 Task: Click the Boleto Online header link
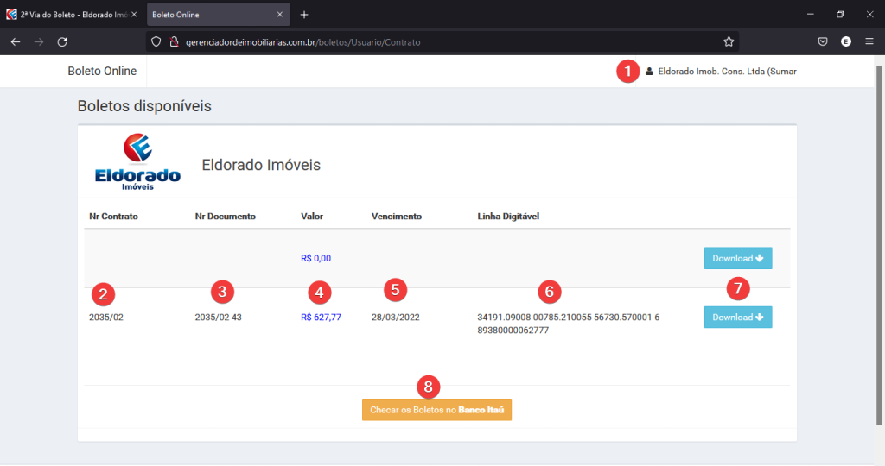pos(102,71)
